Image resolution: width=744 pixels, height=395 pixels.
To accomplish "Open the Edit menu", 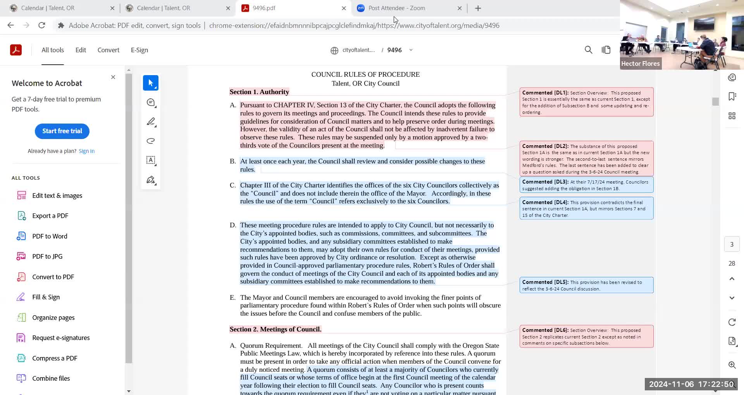I will coord(81,50).
